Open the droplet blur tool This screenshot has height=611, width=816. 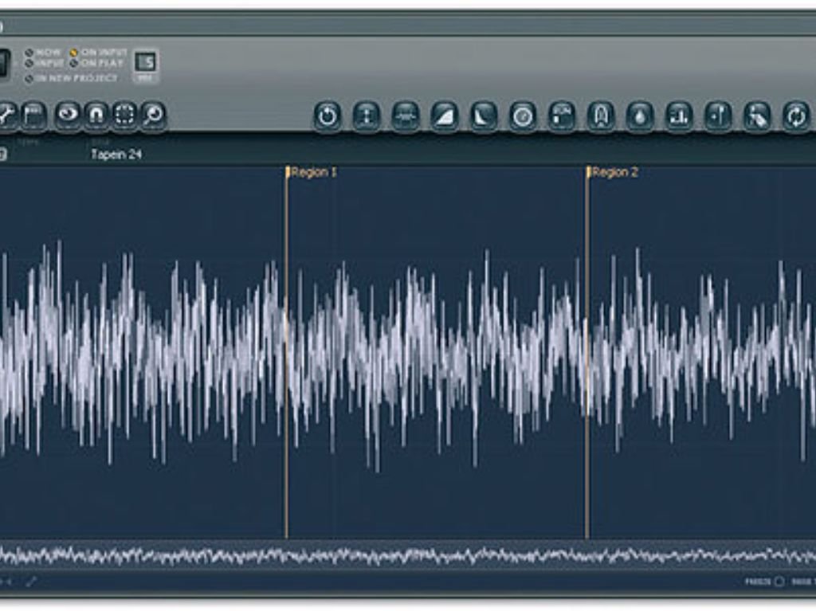coord(640,116)
